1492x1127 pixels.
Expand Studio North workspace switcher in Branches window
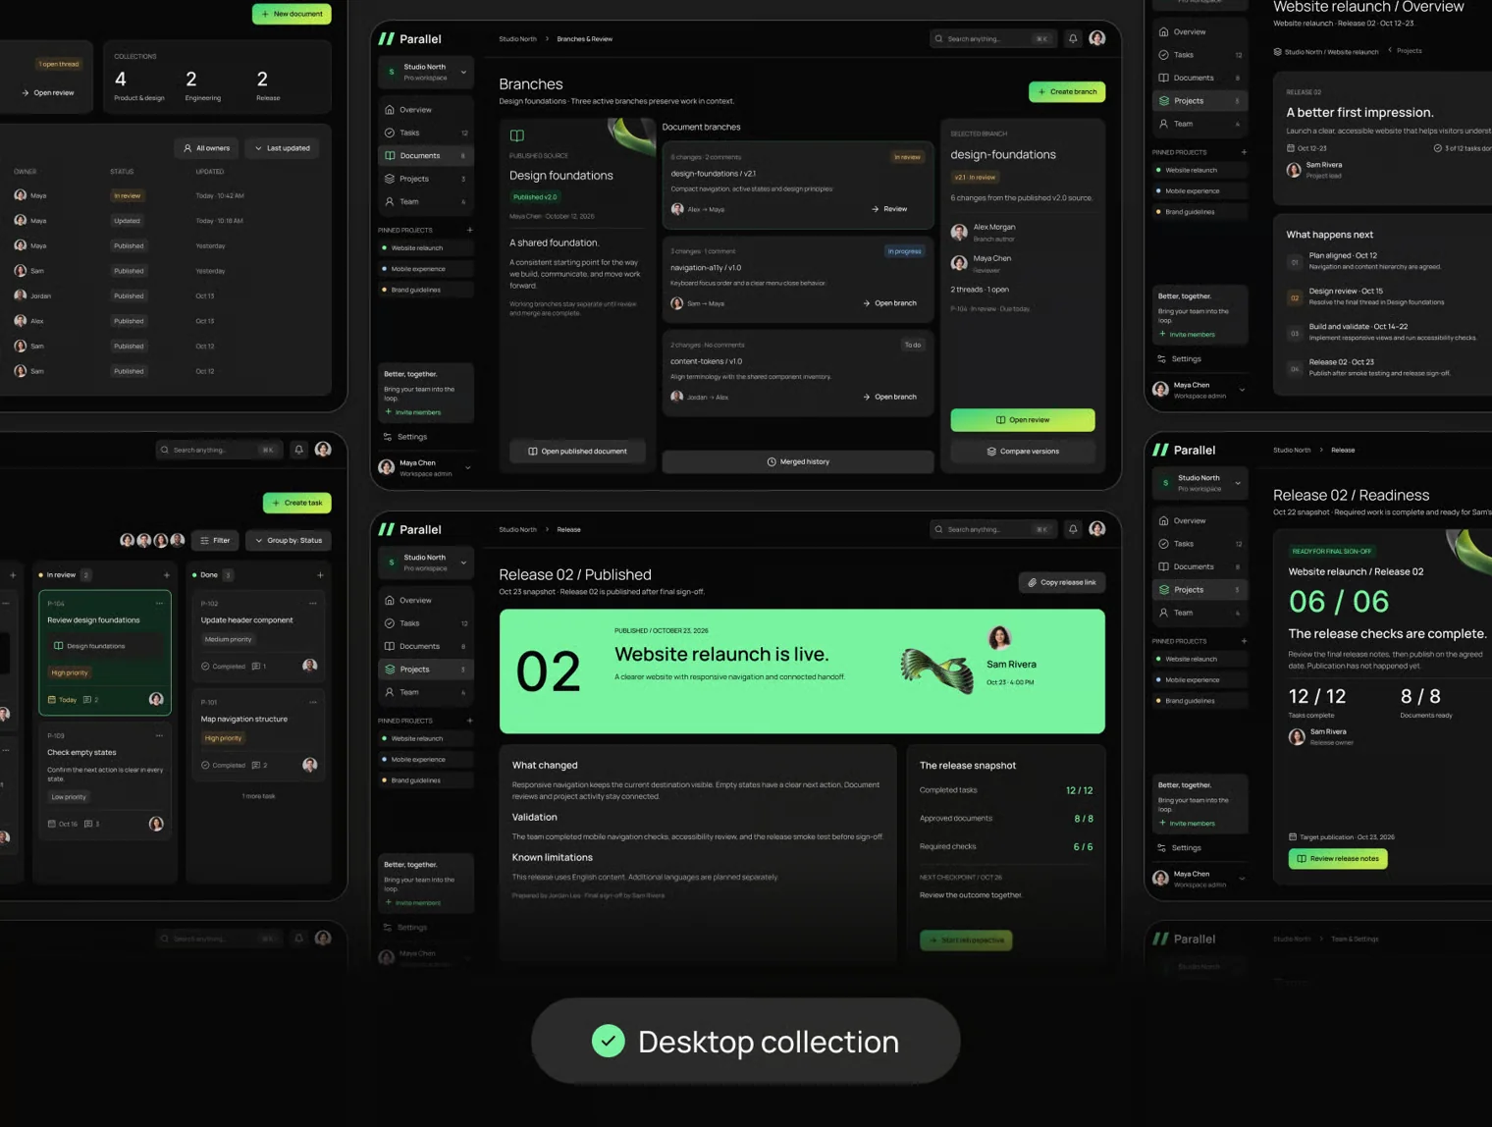pos(426,72)
